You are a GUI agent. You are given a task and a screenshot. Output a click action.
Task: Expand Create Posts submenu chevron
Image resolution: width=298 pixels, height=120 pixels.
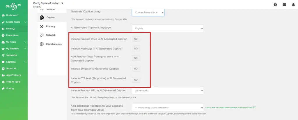tap(25, 22)
